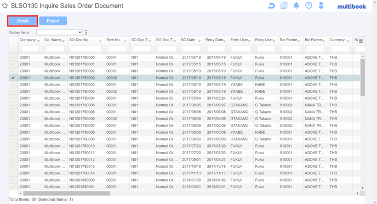The width and height of the screenshot is (377, 204).
Task: Open the Display Items dropdown
Action: point(59,32)
